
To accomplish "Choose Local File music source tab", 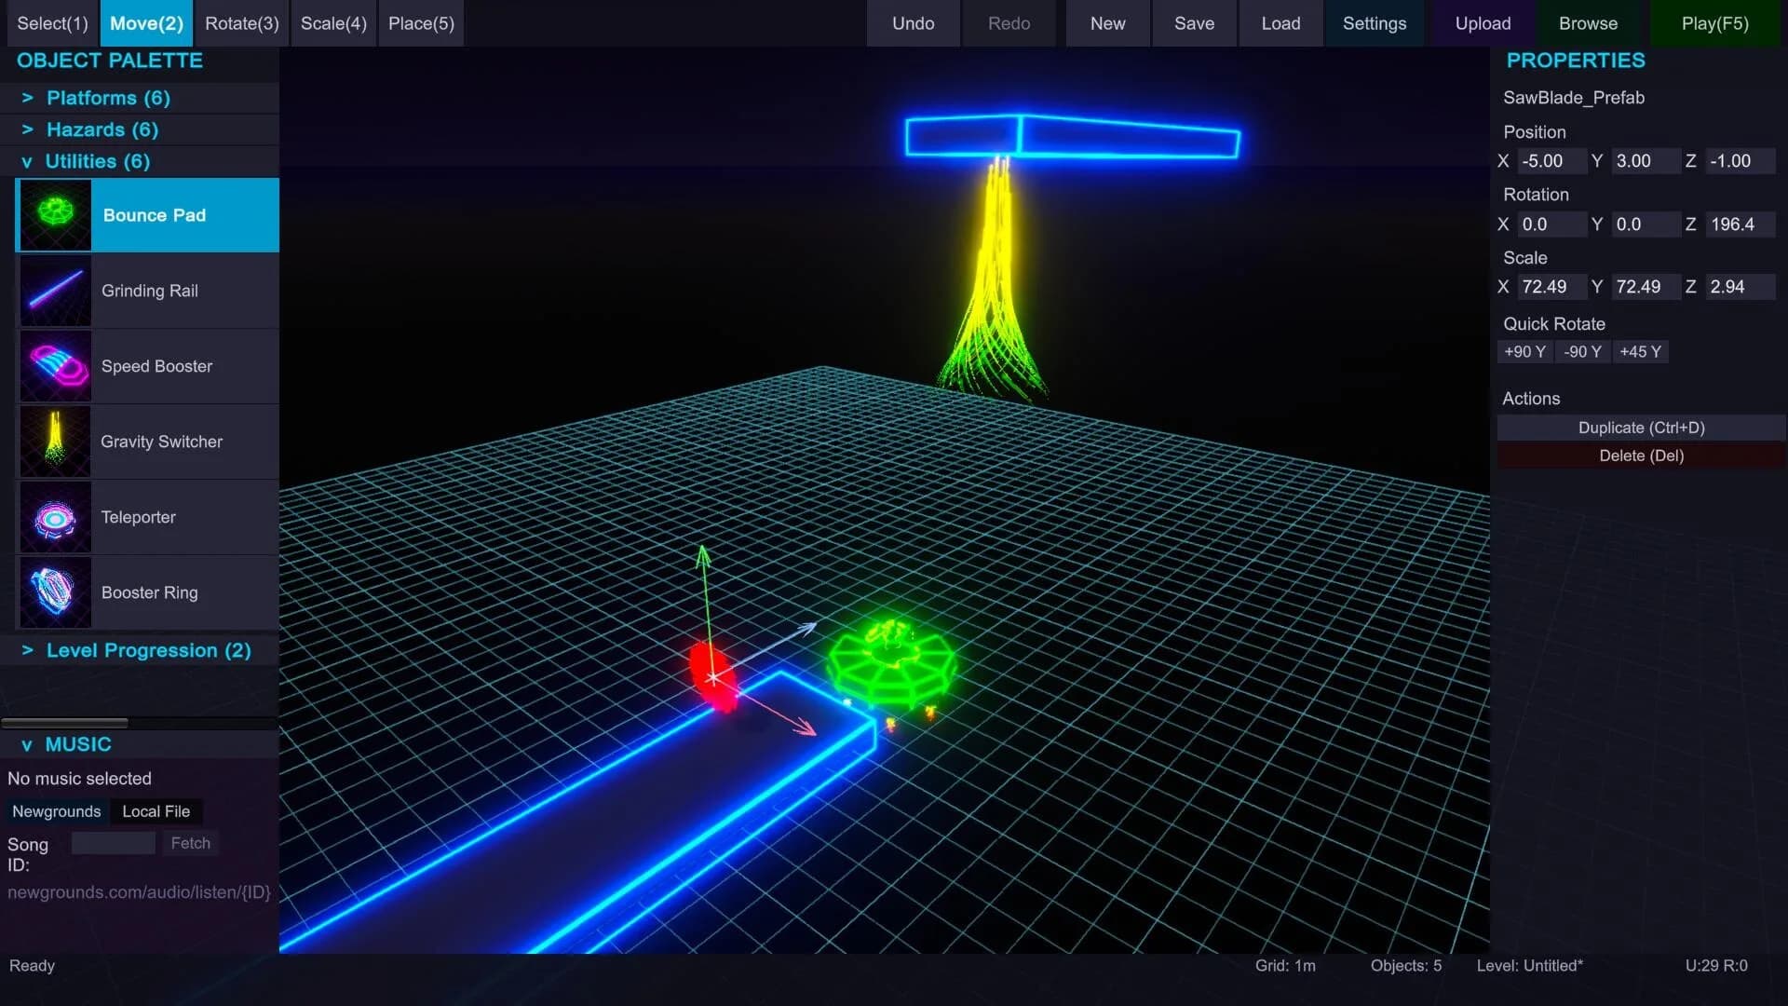I will (156, 811).
